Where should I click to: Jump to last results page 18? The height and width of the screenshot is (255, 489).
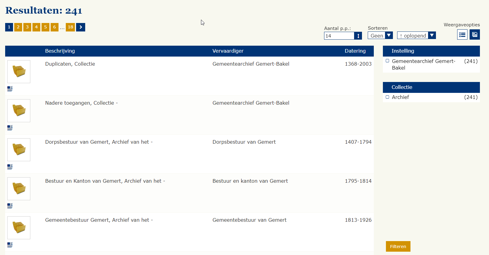[x=70, y=27]
